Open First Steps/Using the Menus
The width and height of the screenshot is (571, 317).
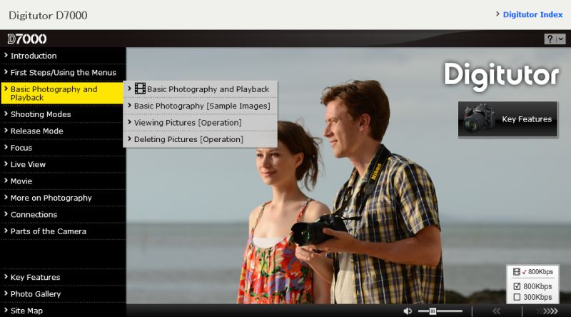point(64,73)
